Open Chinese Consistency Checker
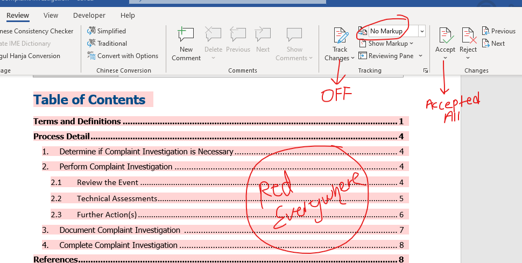This screenshot has height=263, width=522. click(x=37, y=31)
